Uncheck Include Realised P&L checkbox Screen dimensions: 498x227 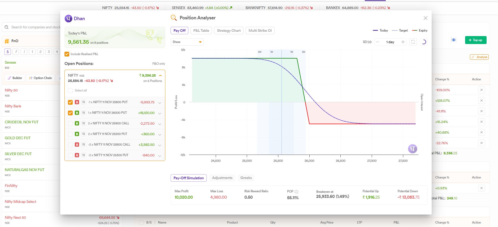67,54
